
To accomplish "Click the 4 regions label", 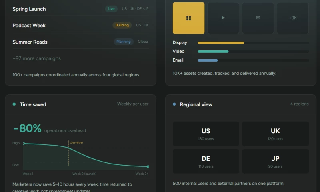I will tap(299, 104).
